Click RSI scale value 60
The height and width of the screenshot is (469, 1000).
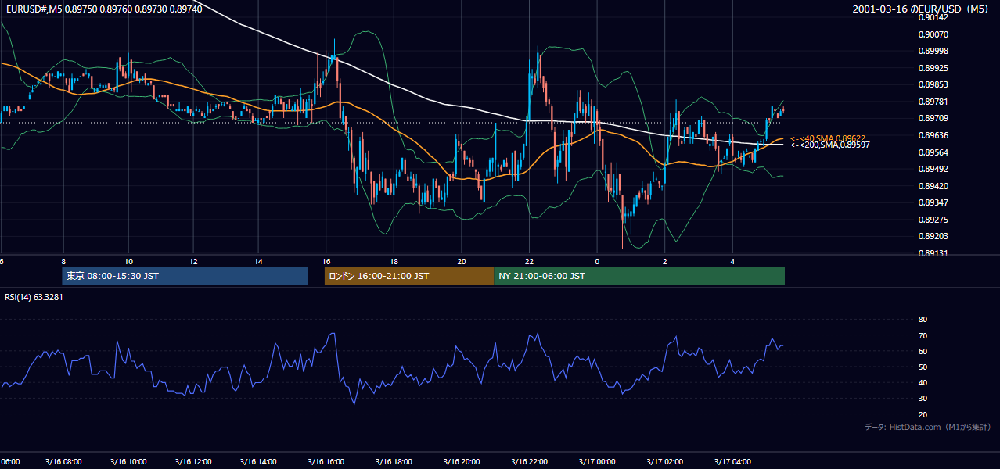(923, 351)
